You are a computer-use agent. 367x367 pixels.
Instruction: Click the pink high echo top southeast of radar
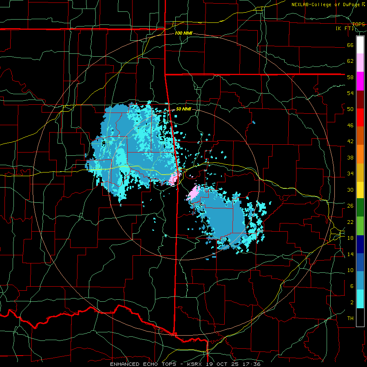pos(194,193)
